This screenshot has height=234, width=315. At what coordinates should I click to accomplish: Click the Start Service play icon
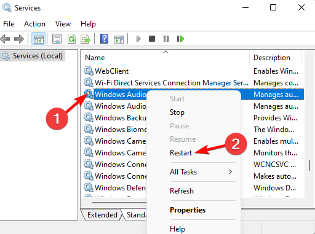pyautogui.click(x=138, y=39)
